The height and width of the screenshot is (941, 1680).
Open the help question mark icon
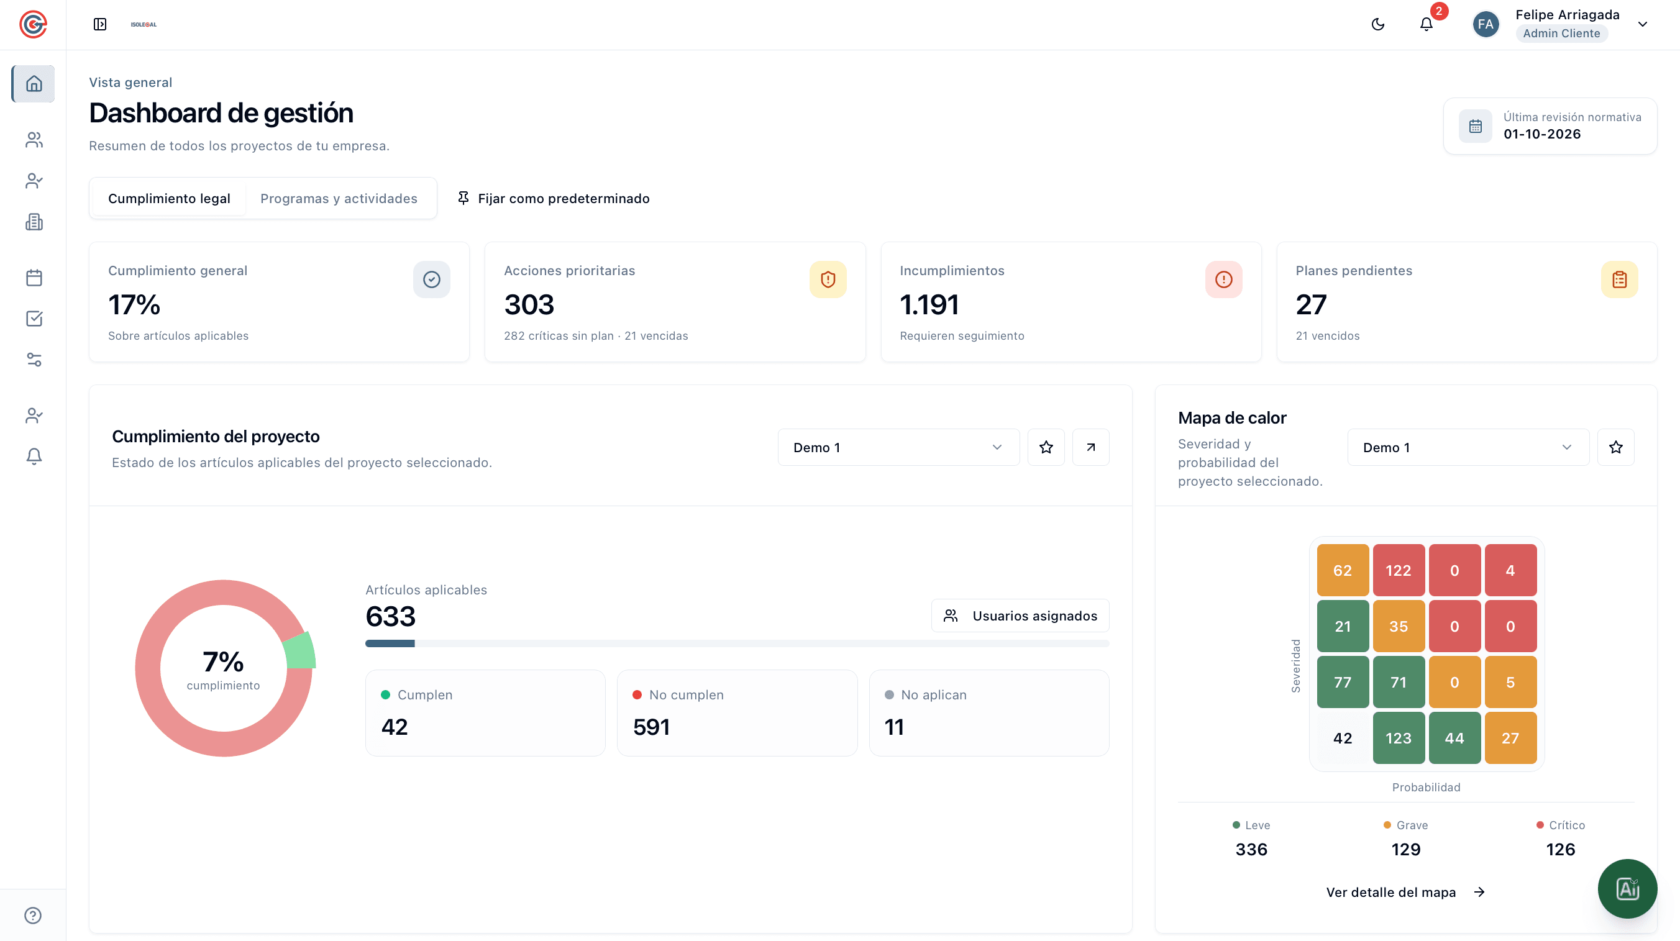[x=32, y=916]
